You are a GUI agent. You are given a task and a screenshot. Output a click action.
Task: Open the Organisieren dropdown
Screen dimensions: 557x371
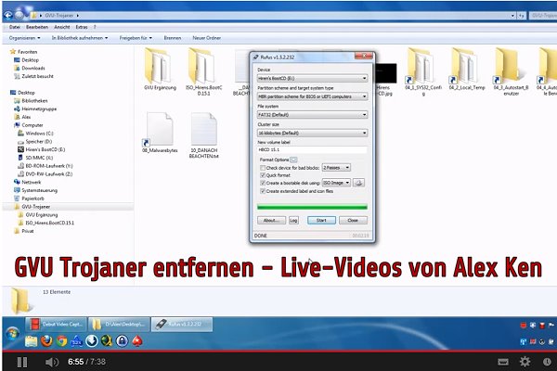pyautogui.click(x=24, y=38)
